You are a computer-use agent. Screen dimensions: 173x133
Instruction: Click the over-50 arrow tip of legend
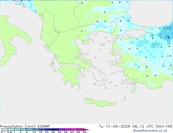[87, 129]
